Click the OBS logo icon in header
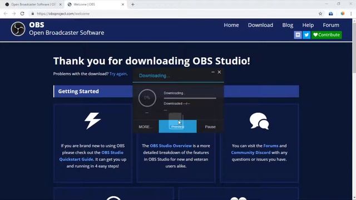 [x=18, y=29]
